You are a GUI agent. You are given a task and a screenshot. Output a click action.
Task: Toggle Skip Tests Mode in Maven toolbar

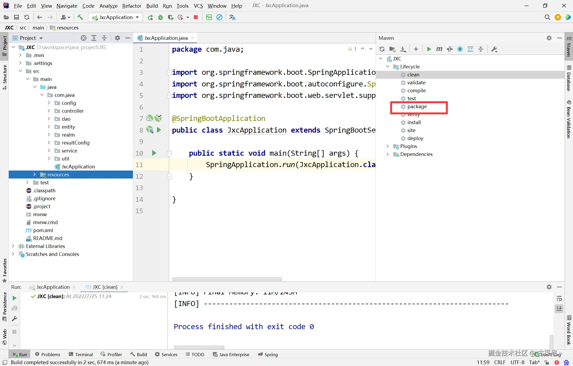460,49
